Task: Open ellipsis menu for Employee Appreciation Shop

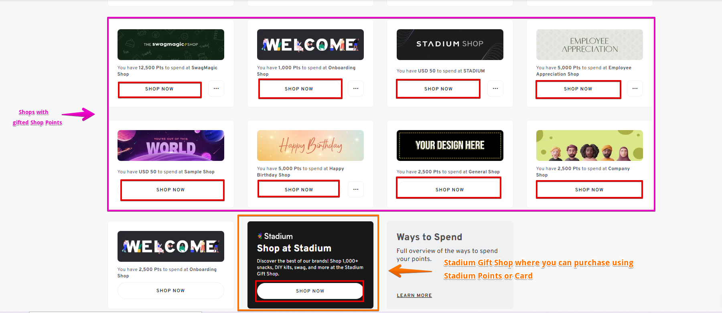Action: click(x=635, y=88)
